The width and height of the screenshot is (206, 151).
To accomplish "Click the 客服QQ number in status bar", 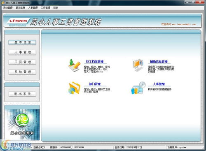I will tap(67, 147).
